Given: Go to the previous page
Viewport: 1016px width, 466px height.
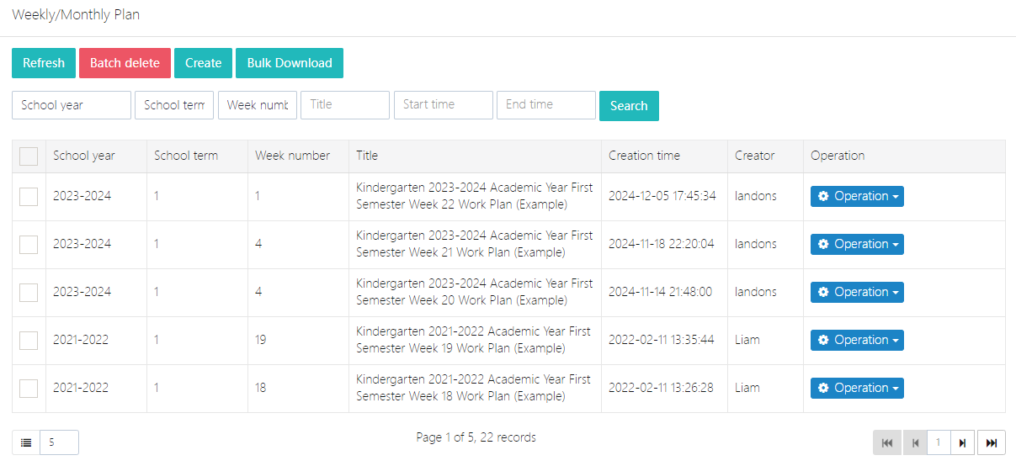Looking at the screenshot, I should tap(915, 442).
